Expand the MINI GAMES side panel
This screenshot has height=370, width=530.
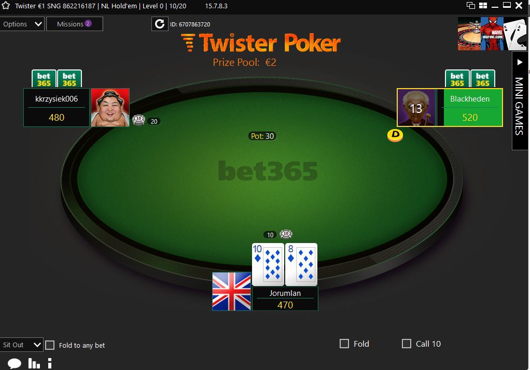[520, 101]
